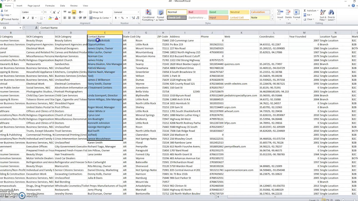This screenshot has height=201, width=358.
Task: Open the Fill dropdown
Action: point(308,15)
